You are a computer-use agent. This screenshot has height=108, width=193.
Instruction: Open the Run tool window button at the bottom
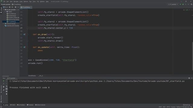point(6,105)
